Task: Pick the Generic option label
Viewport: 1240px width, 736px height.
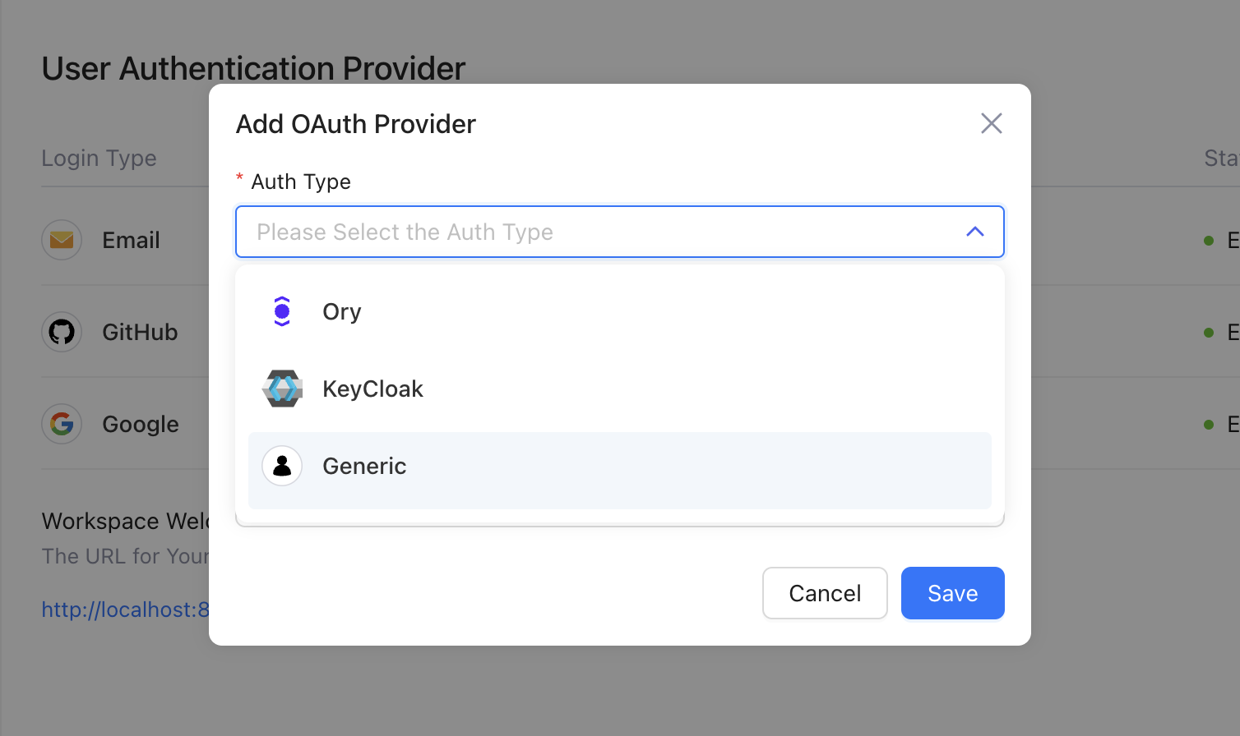Action: click(364, 467)
